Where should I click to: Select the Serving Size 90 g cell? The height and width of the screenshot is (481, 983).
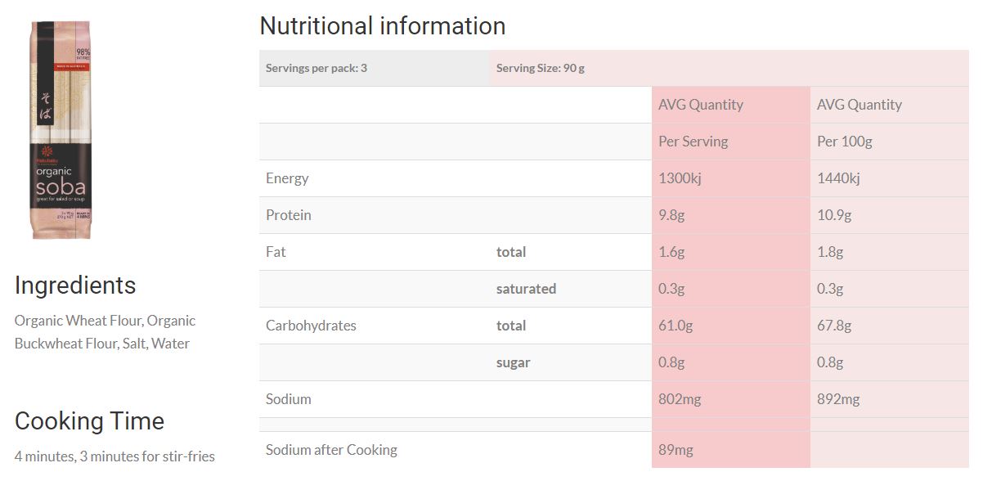coord(541,68)
